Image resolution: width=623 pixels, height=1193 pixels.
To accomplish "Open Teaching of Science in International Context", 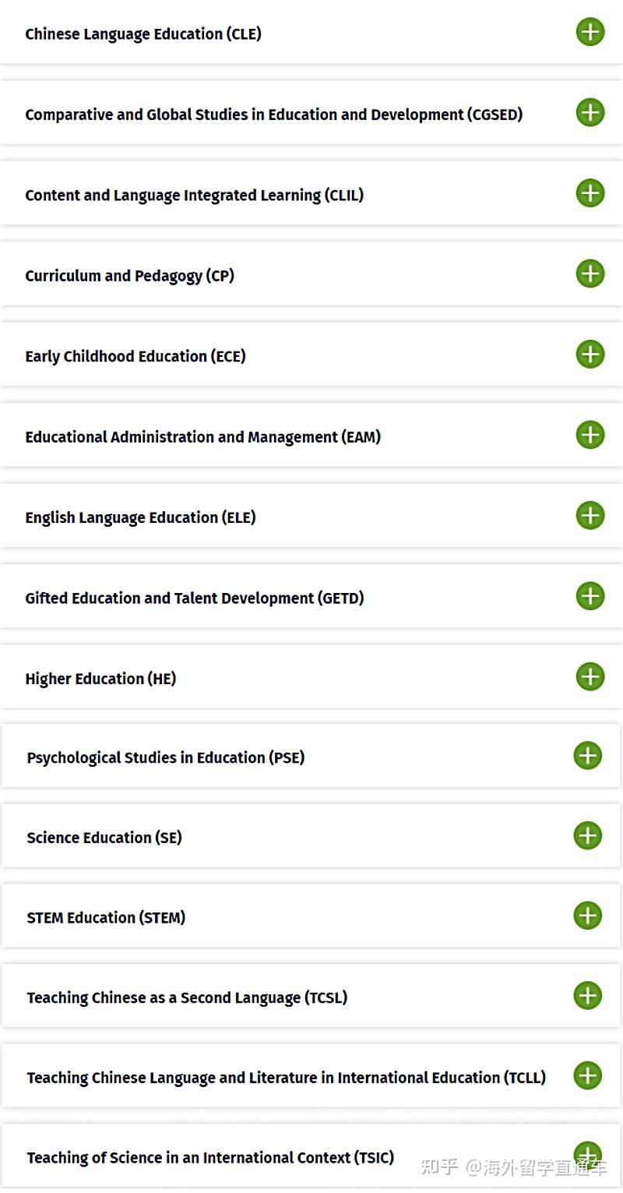I will [x=587, y=1155].
